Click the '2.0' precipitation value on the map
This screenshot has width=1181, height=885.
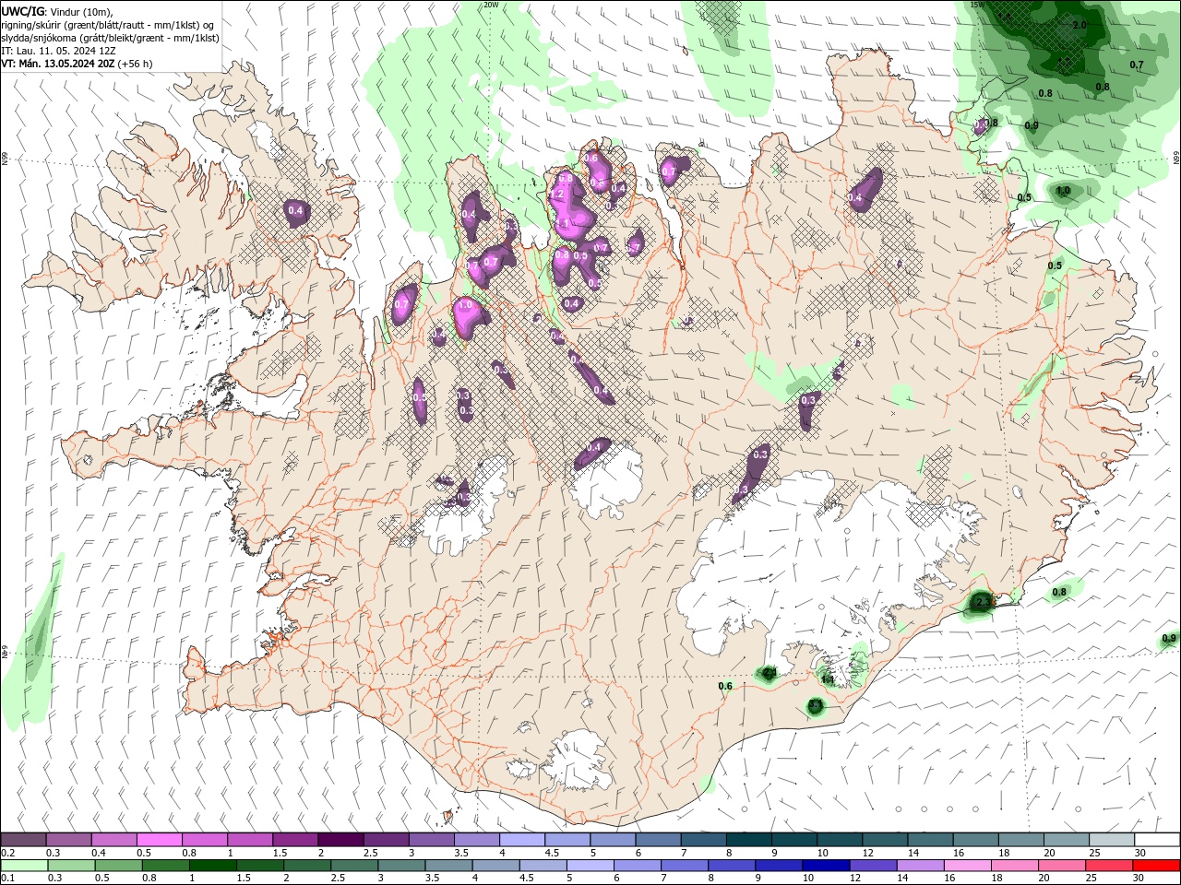(1080, 25)
